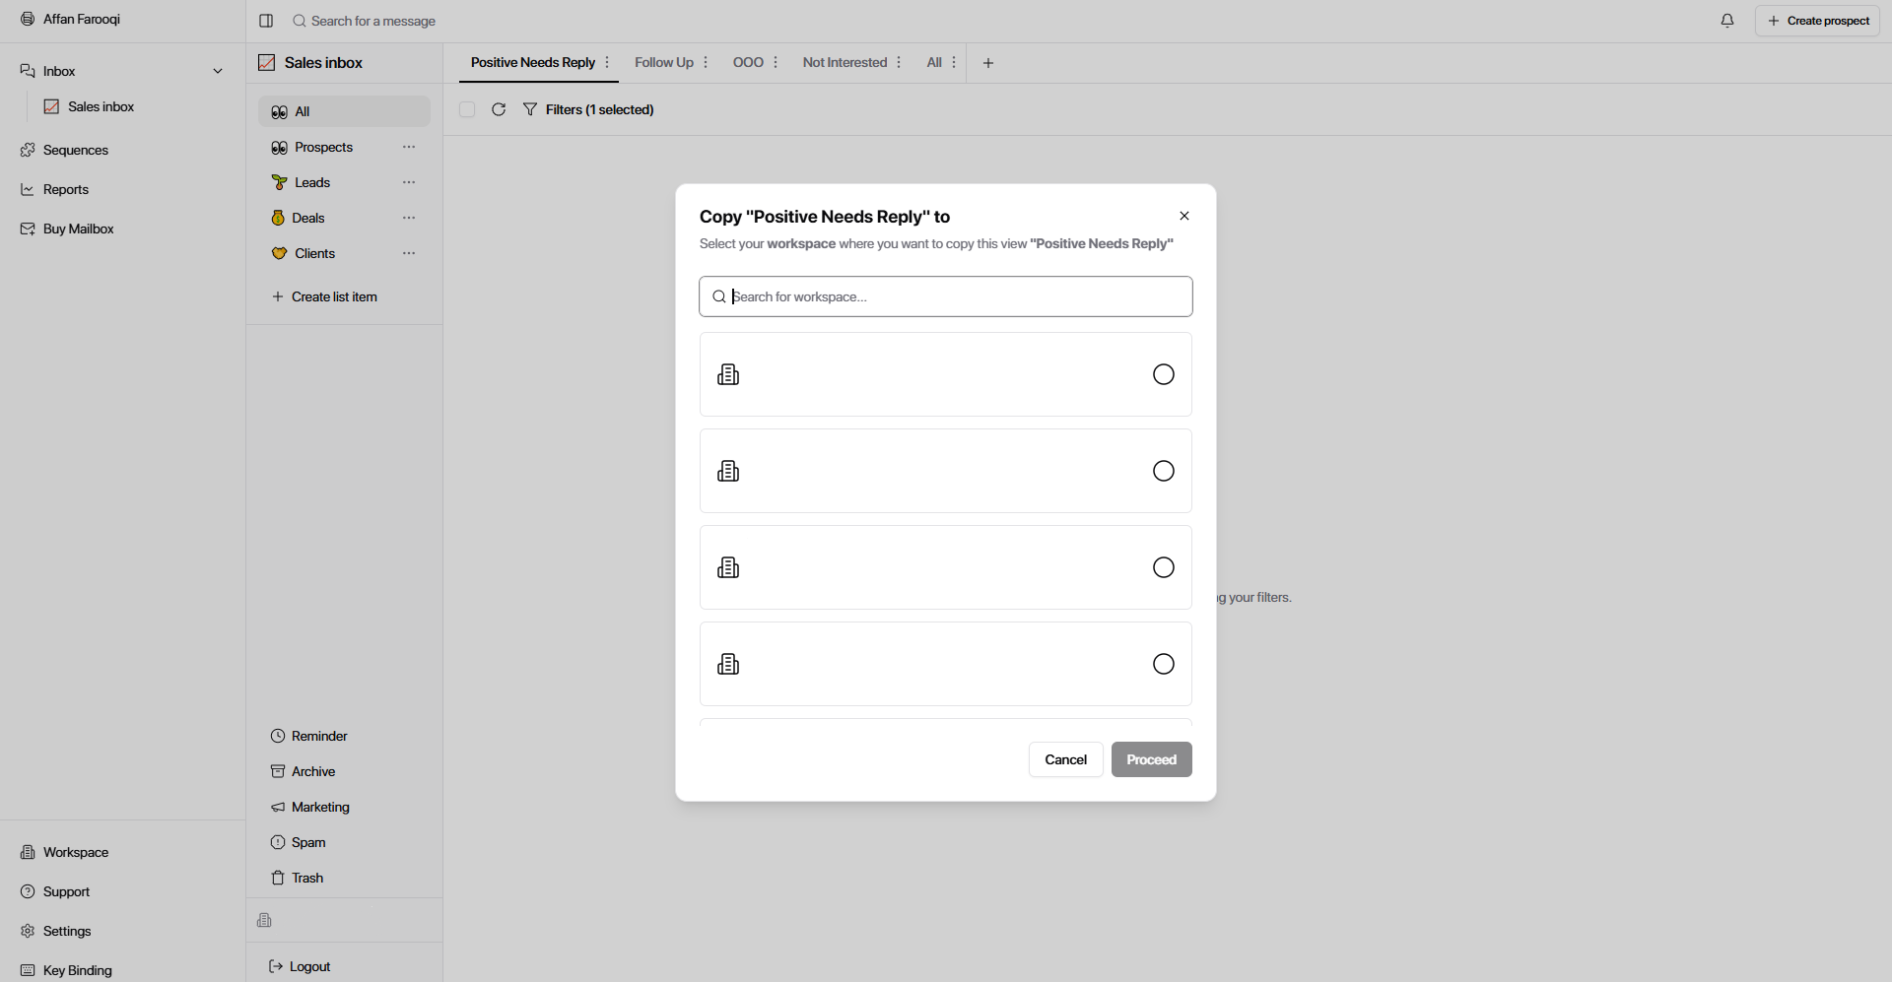Collapse the Inbox section chevron
Image resolution: width=1892 pixels, height=982 pixels.
pos(218,71)
